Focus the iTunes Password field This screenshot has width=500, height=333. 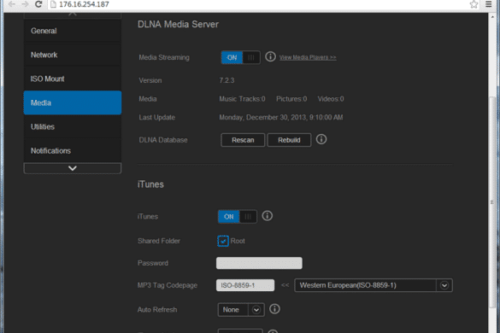click(x=259, y=263)
